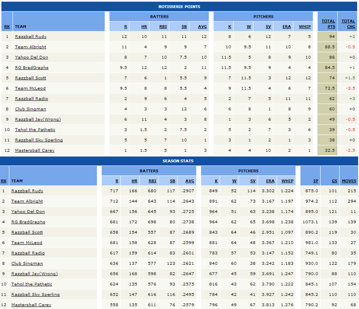Click Team McLeod's -3.5 total change value

[350, 88]
